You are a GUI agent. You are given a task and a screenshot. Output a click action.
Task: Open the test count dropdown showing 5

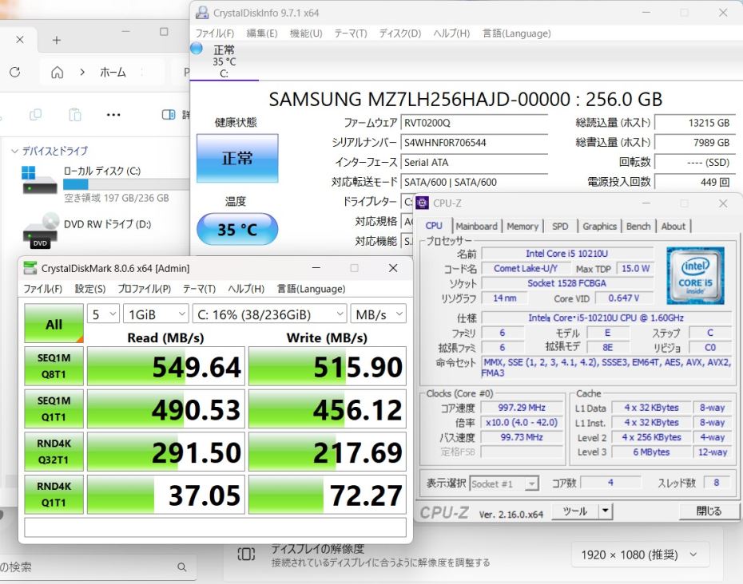(x=103, y=314)
